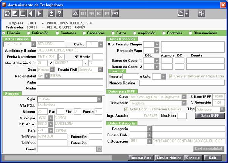Screen dimensions: 228x163
Task: Click the Insertar Foto button
Action: [x=141, y=158]
